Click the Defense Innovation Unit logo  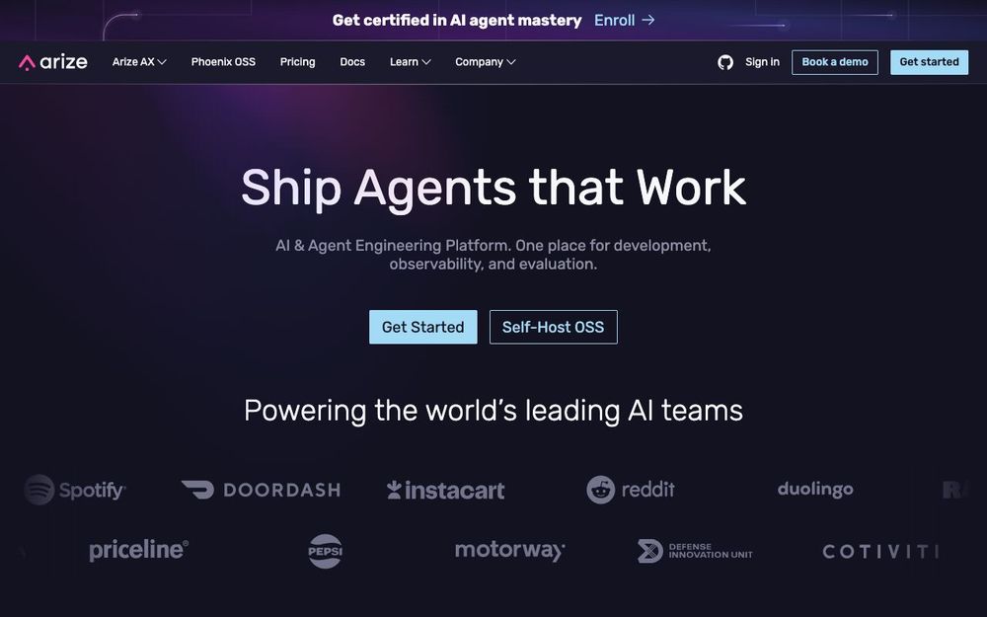(x=695, y=551)
